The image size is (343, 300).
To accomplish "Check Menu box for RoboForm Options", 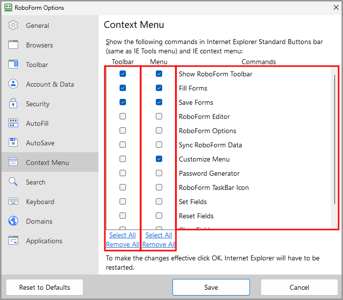I will (159, 131).
